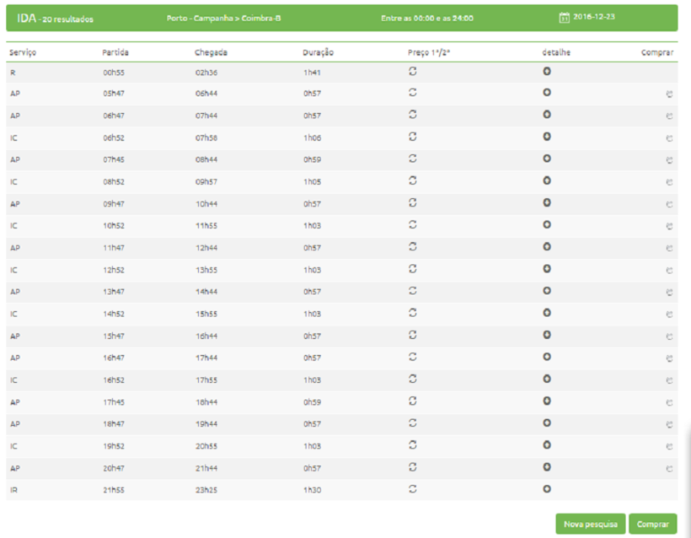
Task: Refresh price for the 00h55 R train
Action: click(413, 70)
